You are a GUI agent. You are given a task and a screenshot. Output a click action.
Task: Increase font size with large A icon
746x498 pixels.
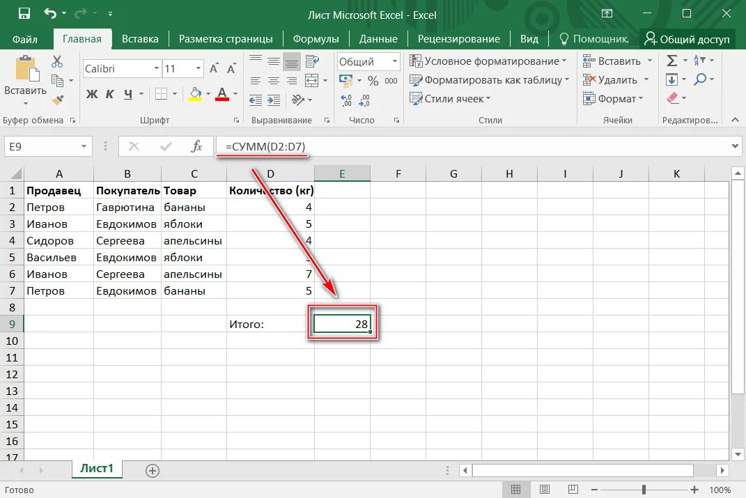click(214, 68)
